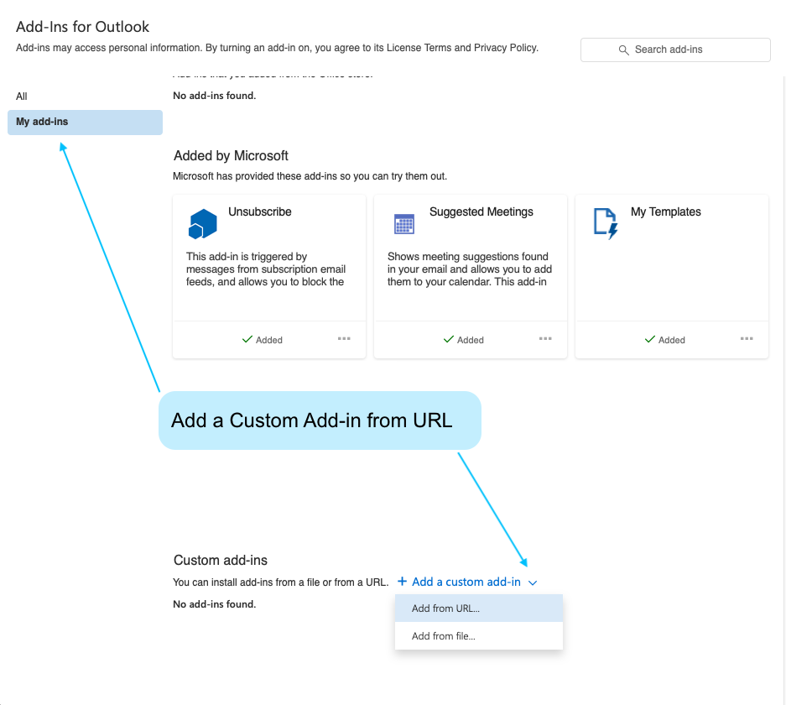The height and width of the screenshot is (705, 786).
Task: Click the My Templates document icon
Action: click(x=606, y=223)
